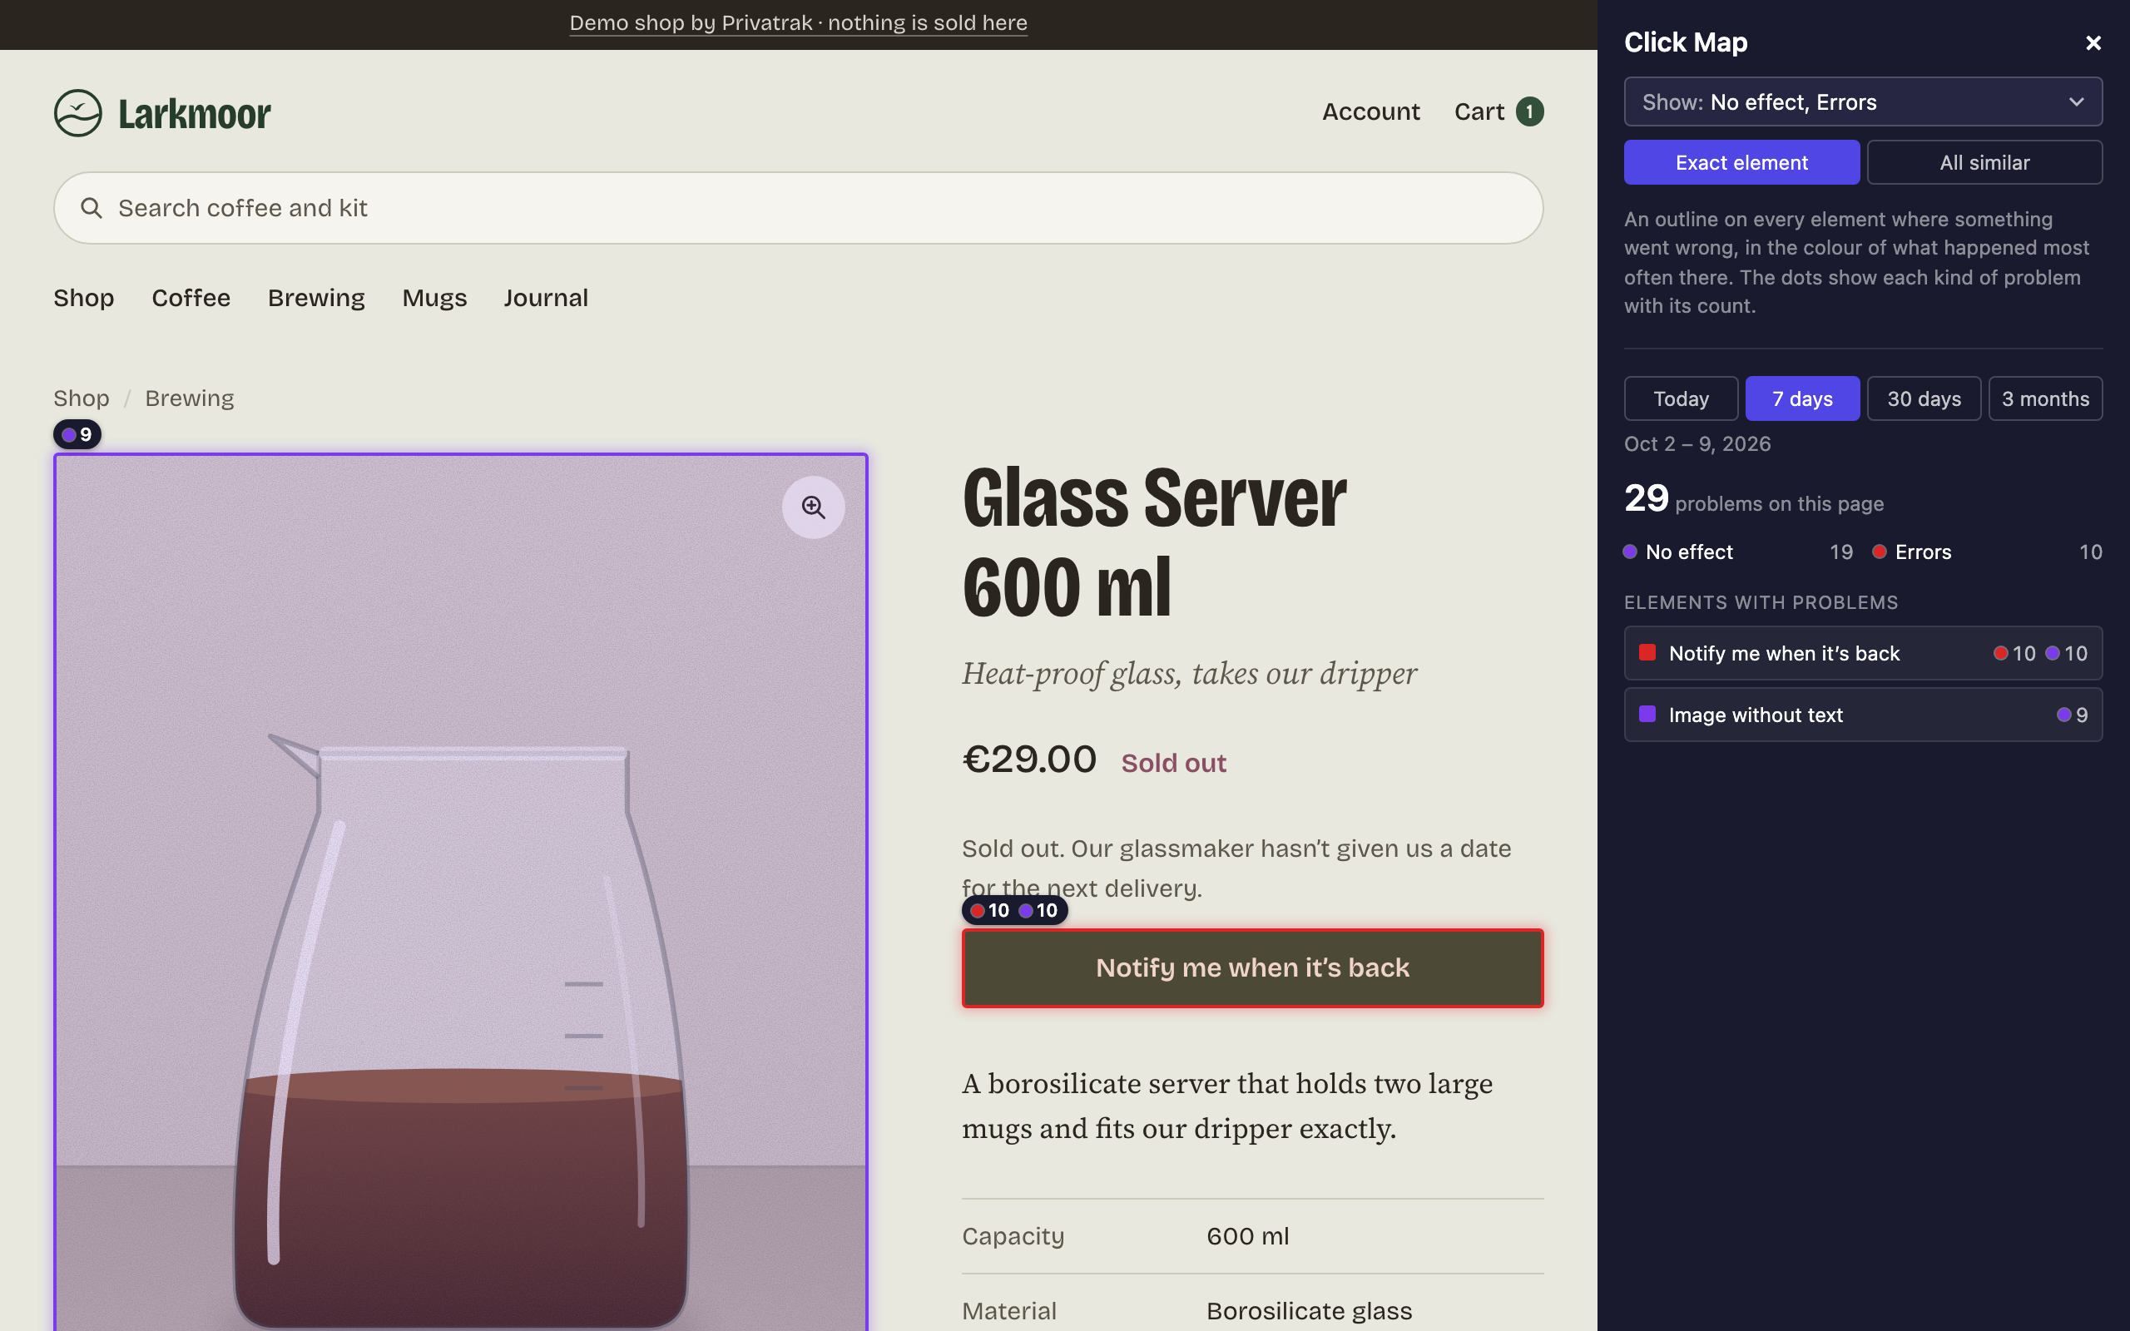Screen dimensions: 2130x1331
Task: Focus the Search coffee and kit field
Action: pyautogui.click(x=798, y=208)
